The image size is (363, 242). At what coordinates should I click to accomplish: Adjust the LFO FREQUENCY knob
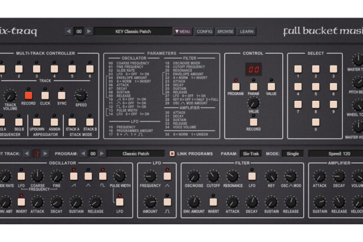(x=150, y=176)
